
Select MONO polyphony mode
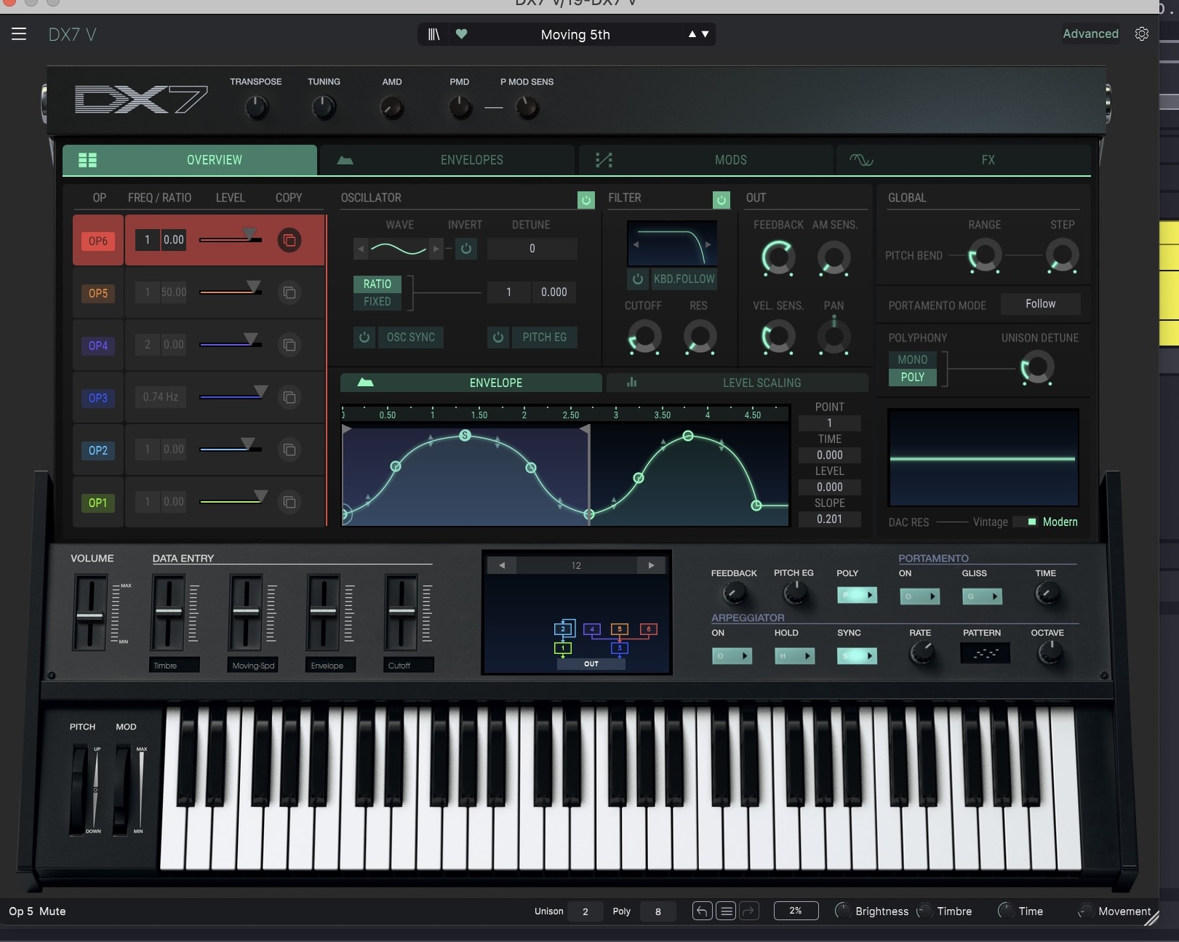(x=912, y=359)
